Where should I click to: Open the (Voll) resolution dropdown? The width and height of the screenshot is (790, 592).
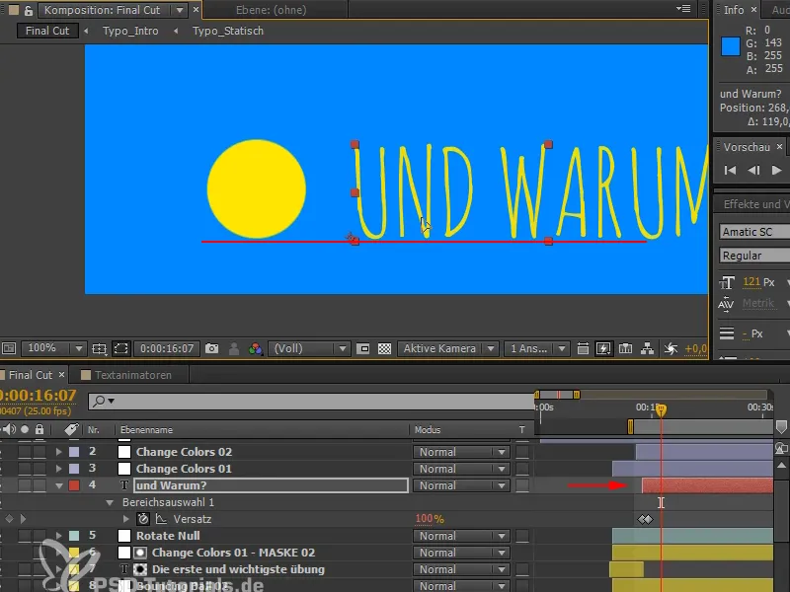[308, 348]
